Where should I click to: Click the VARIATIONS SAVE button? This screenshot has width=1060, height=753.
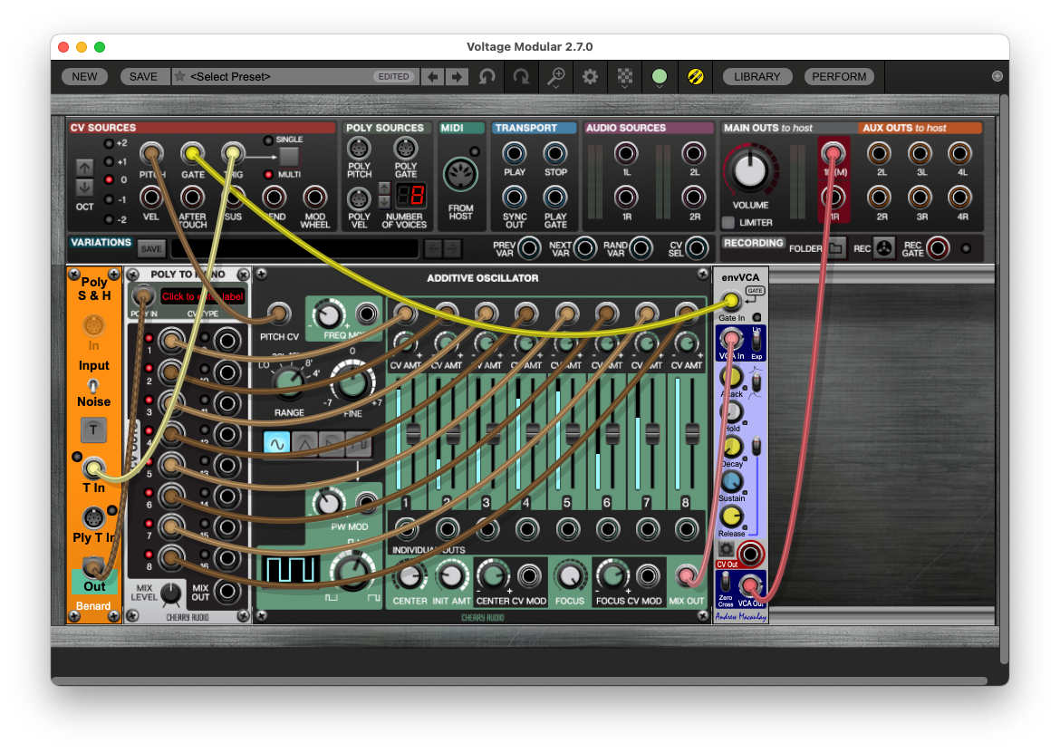150,249
